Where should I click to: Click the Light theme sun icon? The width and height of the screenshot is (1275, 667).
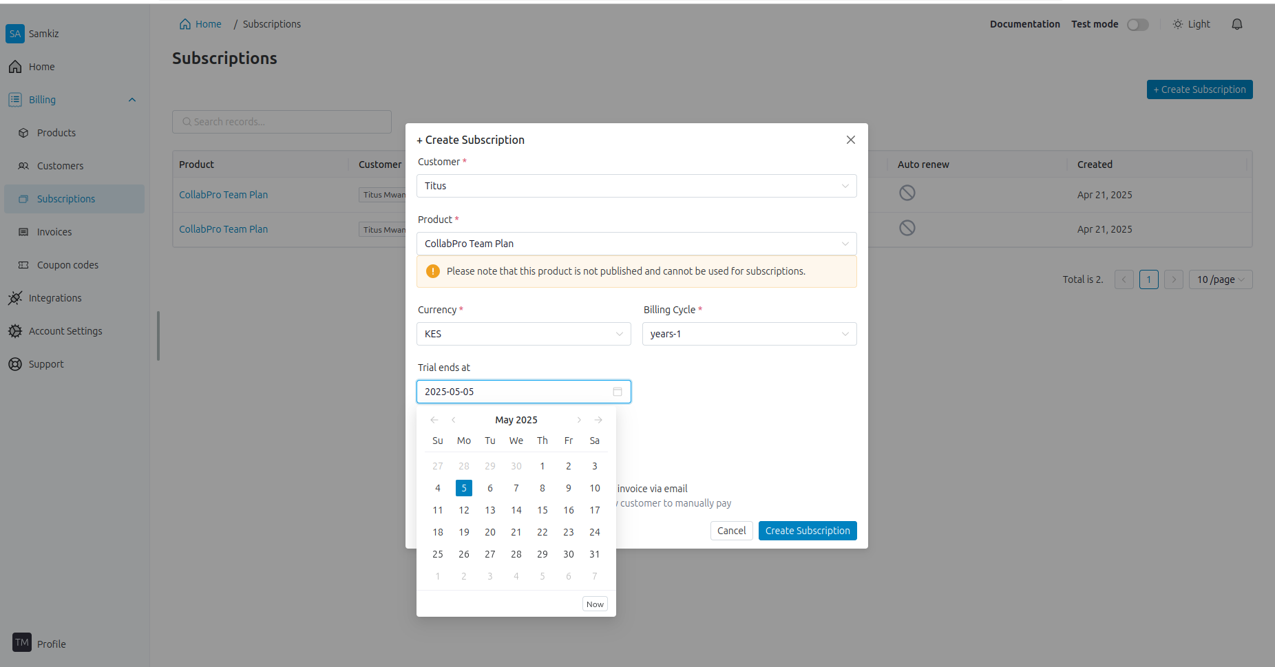click(1177, 24)
